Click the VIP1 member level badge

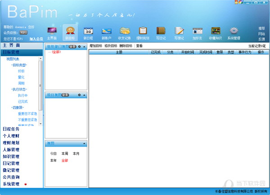point(23,32)
